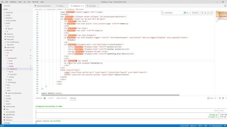Open the Terminal menu
The height and width of the screenshot is (127, 227).
click(35, 2)
